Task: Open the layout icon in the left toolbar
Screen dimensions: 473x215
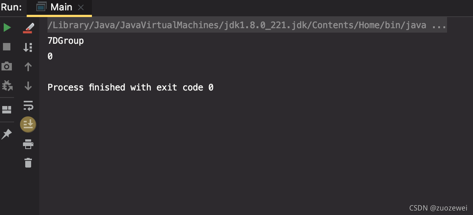Action: coord(7,109)
